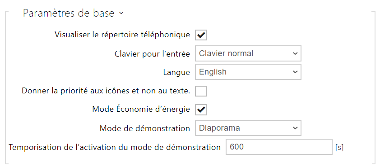
Task: Click the dropdown arrow next to Clavier normal
Action: click(295, 53)
